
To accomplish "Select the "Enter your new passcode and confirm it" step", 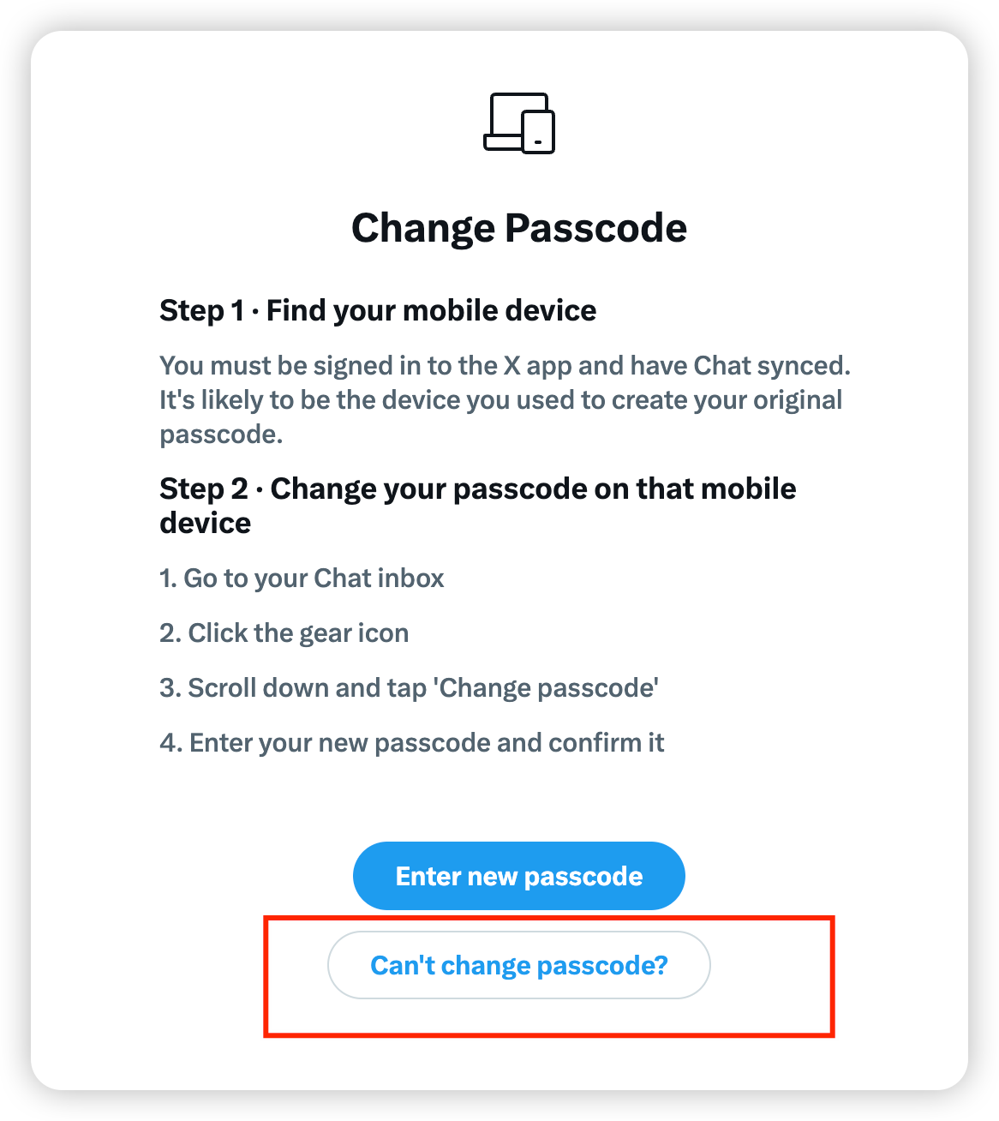I will tap(411, 743).
